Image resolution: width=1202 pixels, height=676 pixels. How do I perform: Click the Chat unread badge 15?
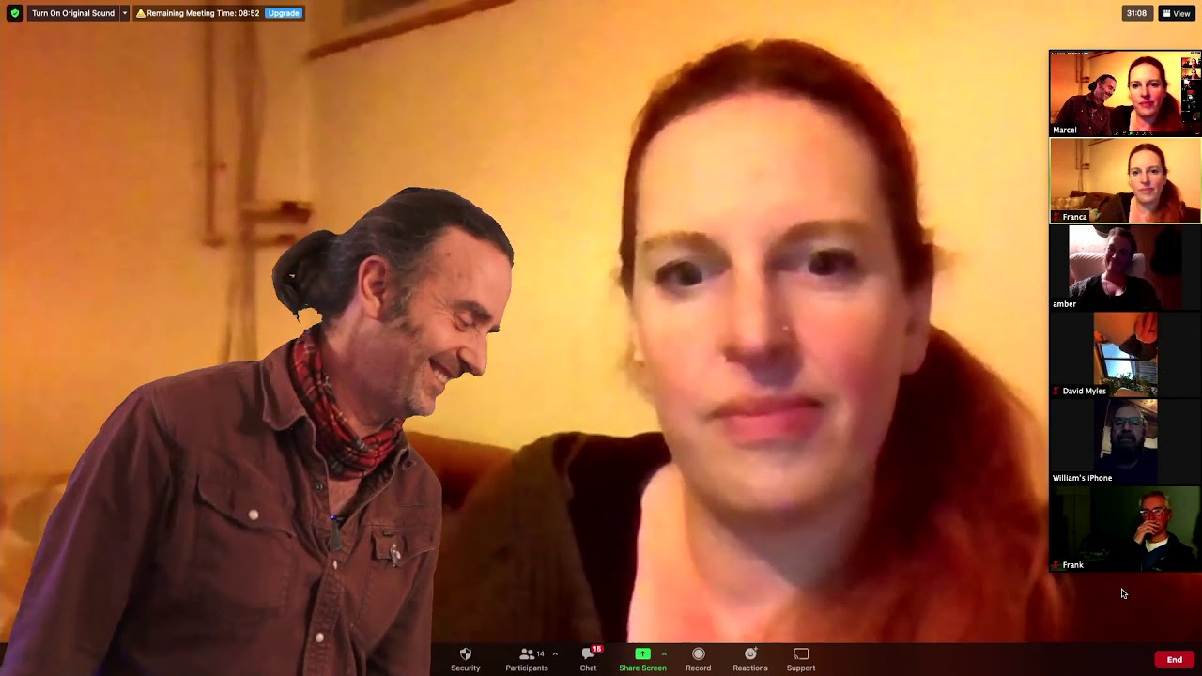(x=596, y=649)
